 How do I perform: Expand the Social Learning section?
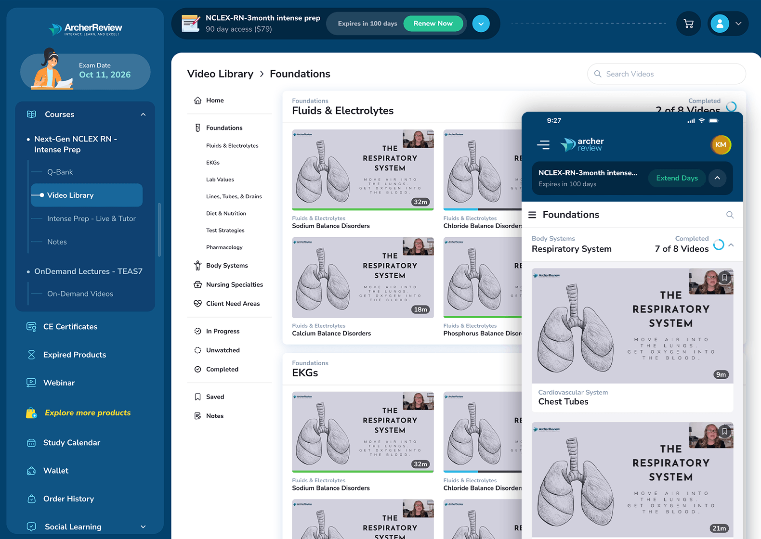pyautogui.click(x=143, y=527)
